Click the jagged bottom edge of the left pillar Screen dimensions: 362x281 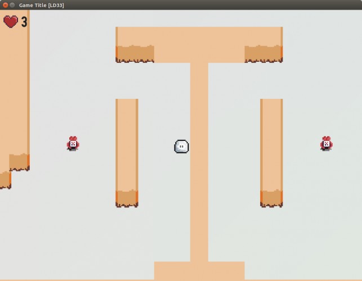(x=127, y=199)
